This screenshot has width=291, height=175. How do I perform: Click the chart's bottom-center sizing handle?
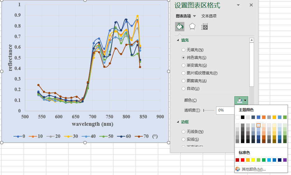coord(85,142)
